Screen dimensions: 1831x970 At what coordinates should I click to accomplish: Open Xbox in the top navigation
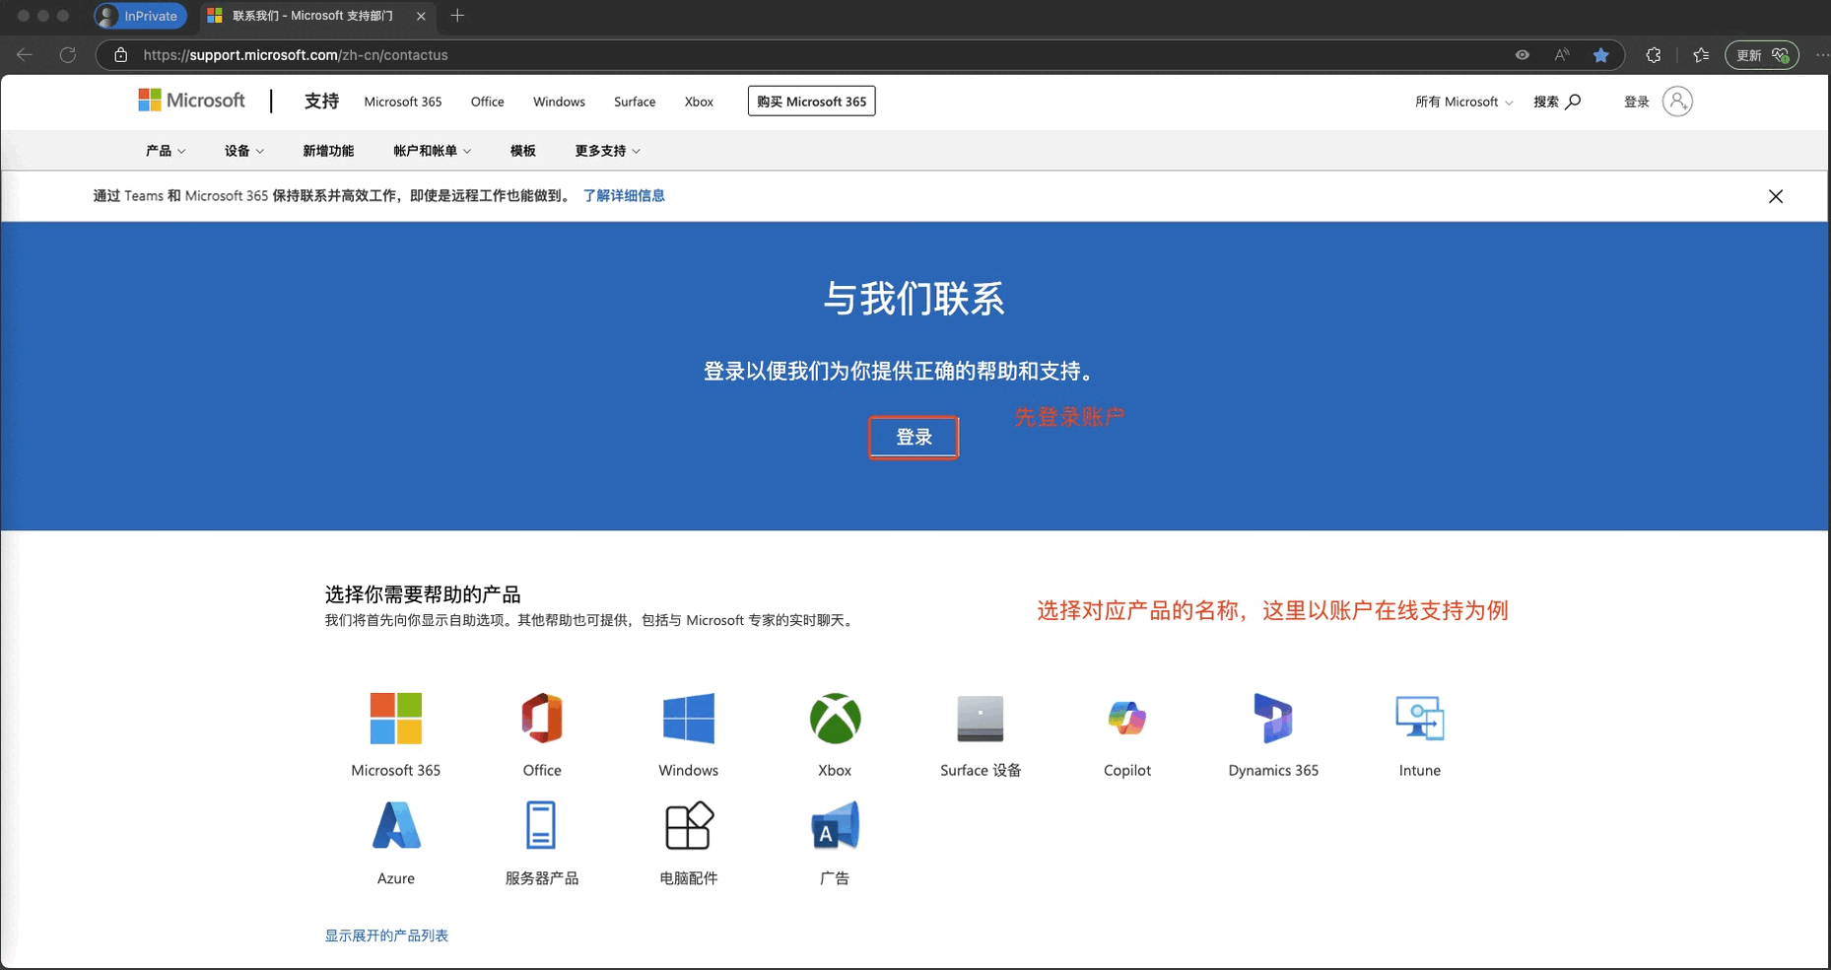click(x=699, y=102)
